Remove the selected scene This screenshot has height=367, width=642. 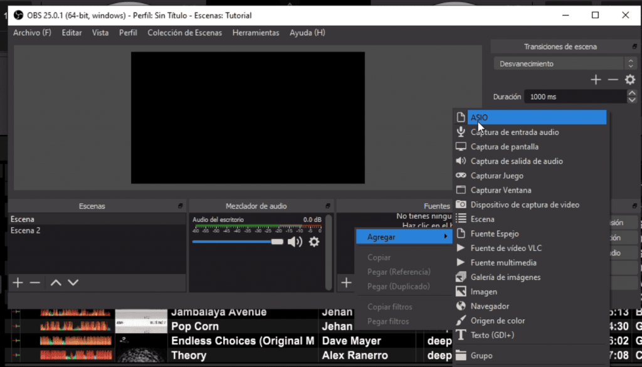(35, 282)
